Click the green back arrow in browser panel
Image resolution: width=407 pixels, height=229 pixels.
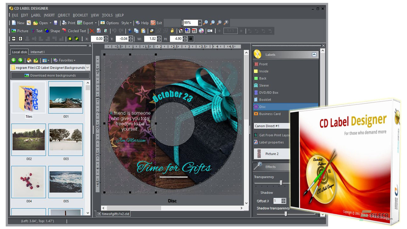pyautogui.click(x=14, y=60)
